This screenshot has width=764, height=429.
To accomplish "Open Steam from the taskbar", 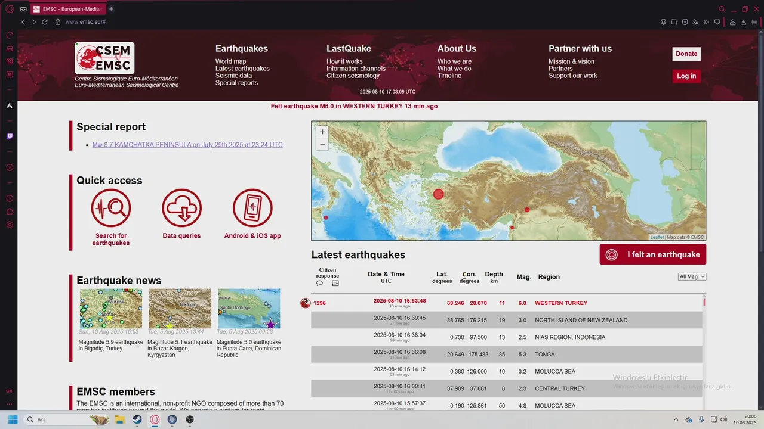I will click(x=137, y=419).
